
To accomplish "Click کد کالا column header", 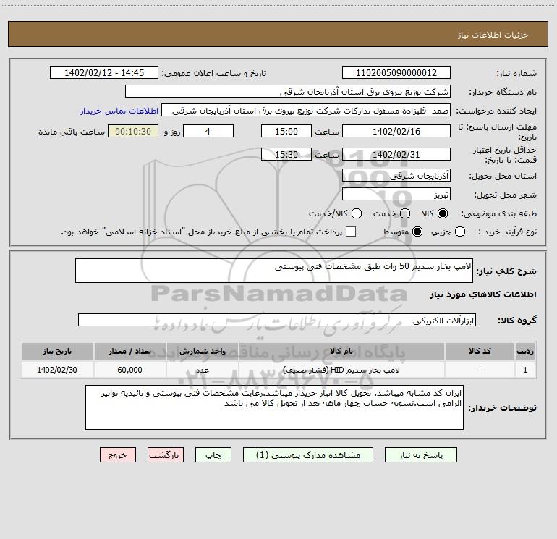I will tap(480, 351).
